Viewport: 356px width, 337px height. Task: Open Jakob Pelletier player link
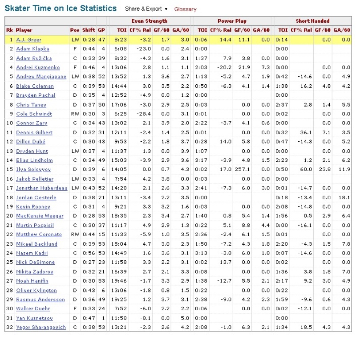[35, 179]
